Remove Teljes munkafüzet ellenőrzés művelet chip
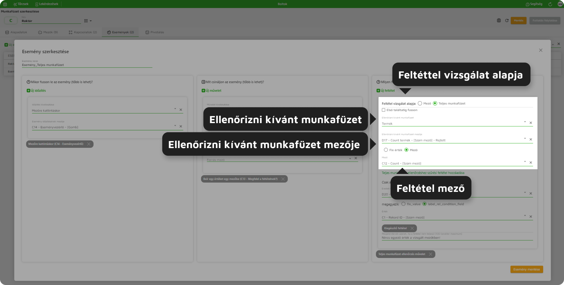 (x=431, y=254)
